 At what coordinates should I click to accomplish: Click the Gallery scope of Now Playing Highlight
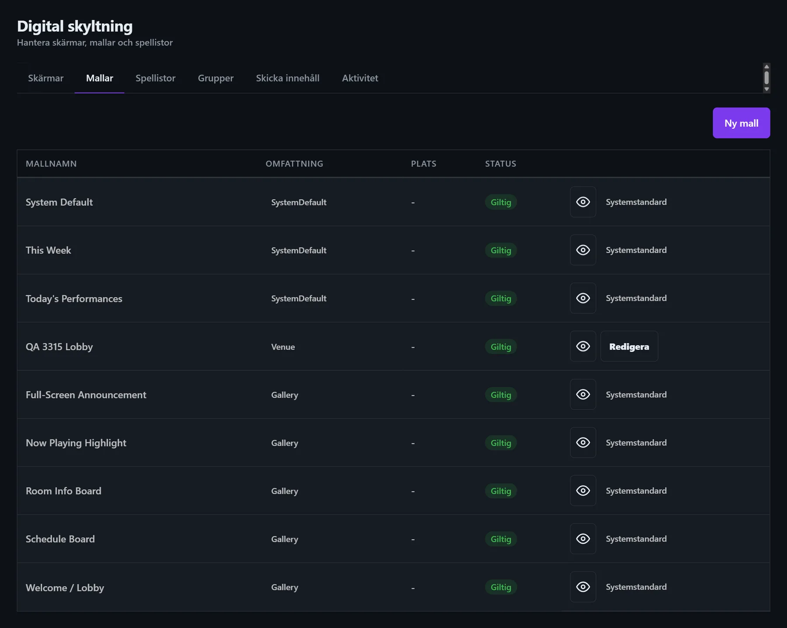tap(285, 443)
